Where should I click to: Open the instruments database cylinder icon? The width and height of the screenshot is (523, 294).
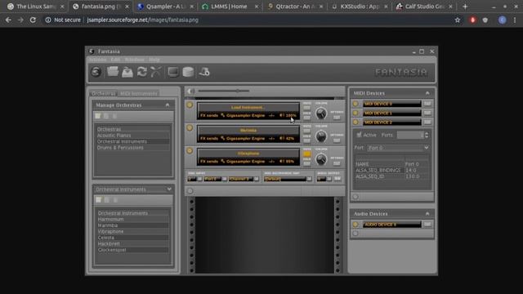click(x=188, y=72)
